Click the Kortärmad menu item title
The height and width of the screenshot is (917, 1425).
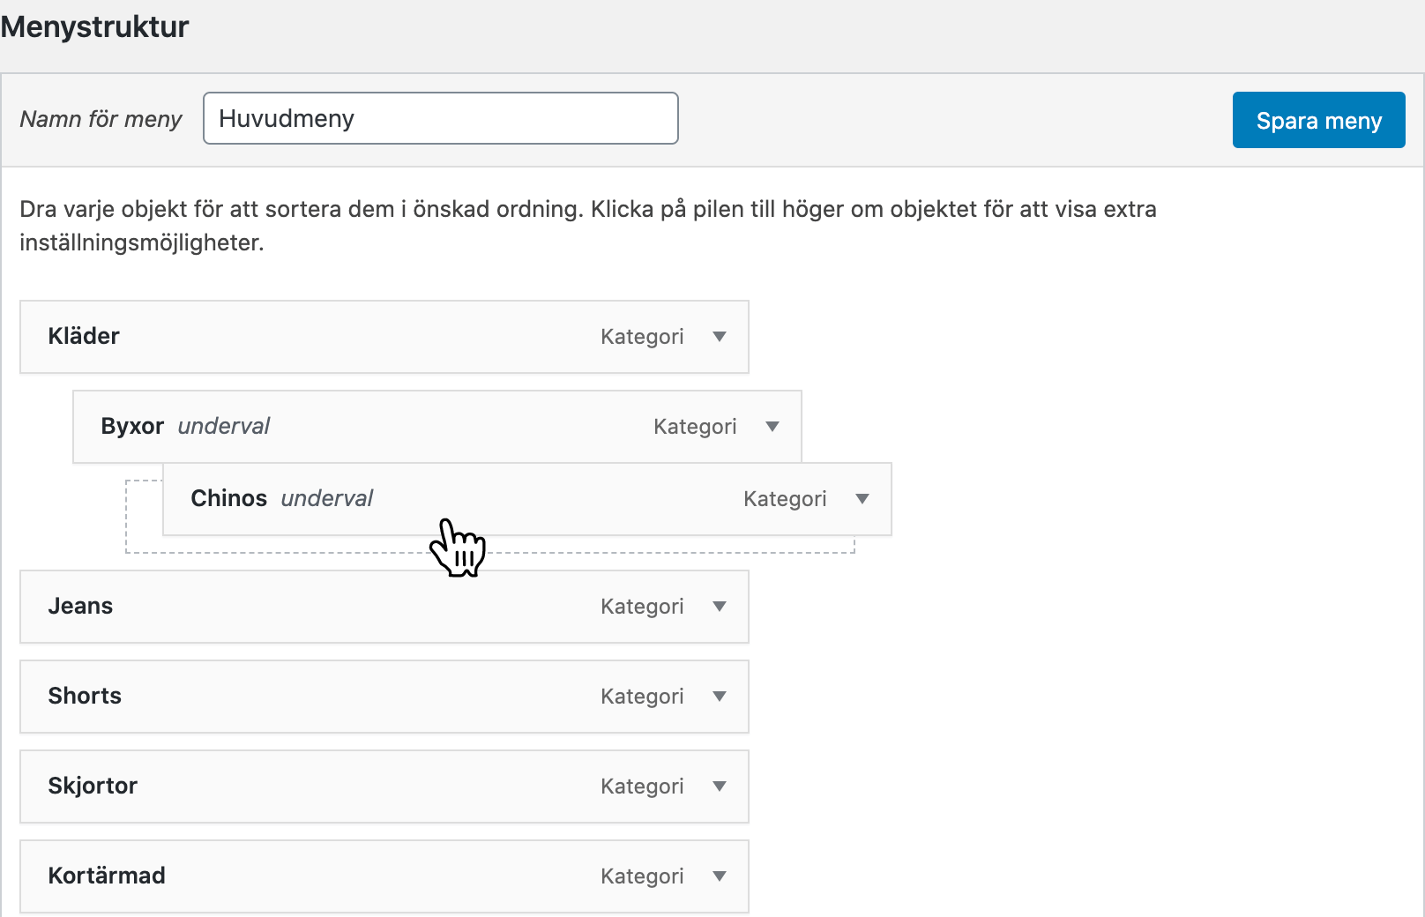(x=107, y=876)
